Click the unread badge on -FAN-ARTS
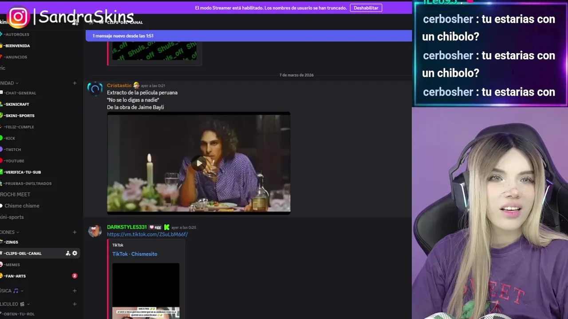 point(75,276)
